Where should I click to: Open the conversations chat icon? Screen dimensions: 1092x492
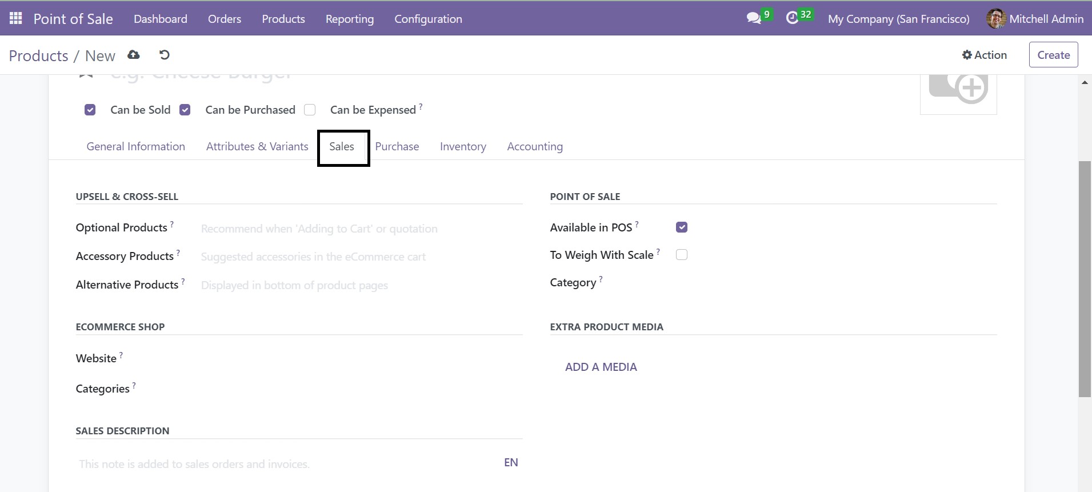(x=754, y=18)
